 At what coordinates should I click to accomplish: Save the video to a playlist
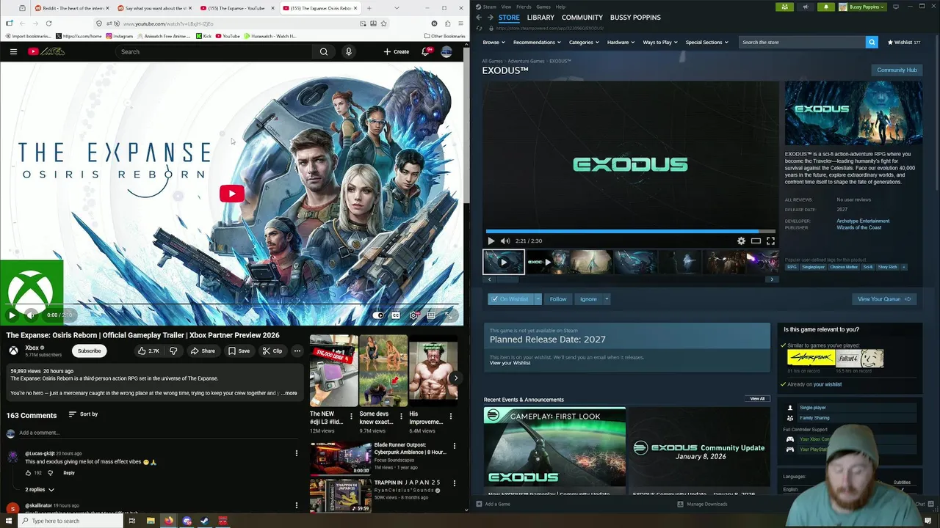239,351
